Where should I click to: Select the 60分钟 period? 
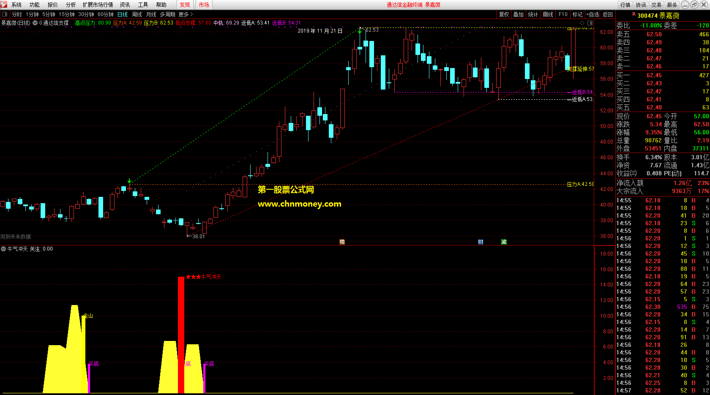coord(106,14)
